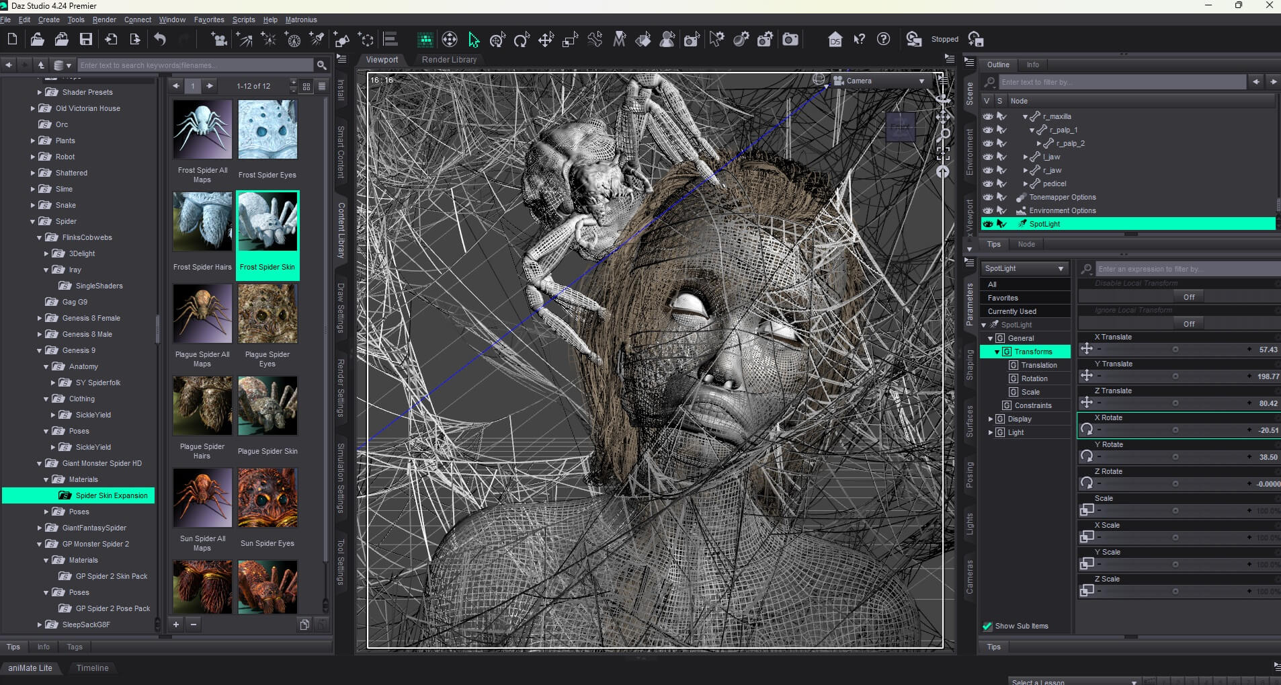
Task: Click the DS home icon
Action: click(x=835, y=40)
